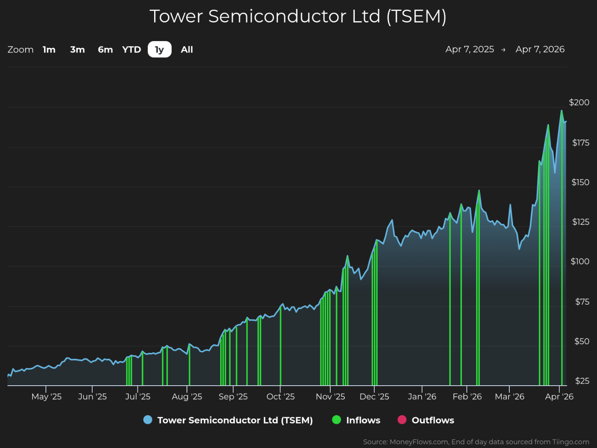Select the 1m zoom range

pos(49,49)
